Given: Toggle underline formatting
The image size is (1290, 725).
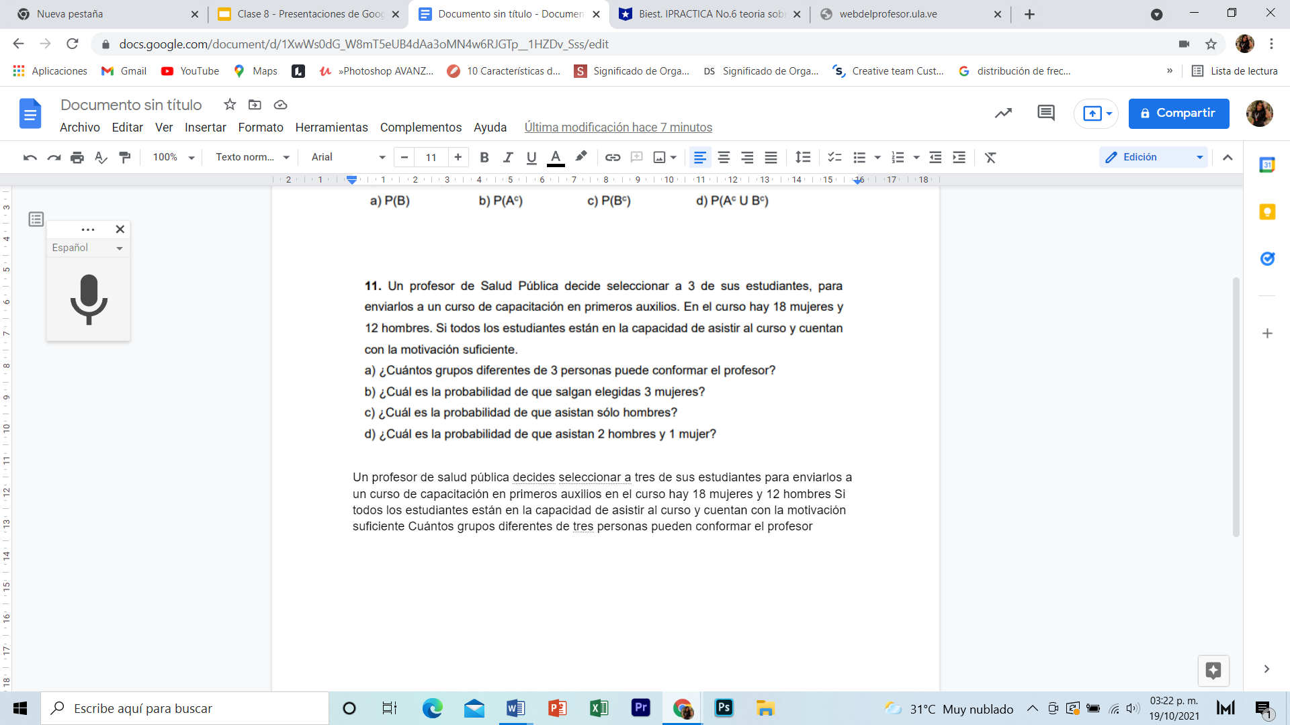Looking at the screenshot, I should pos(531,157).
